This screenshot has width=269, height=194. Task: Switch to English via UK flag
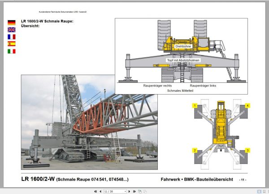(12, 30)
